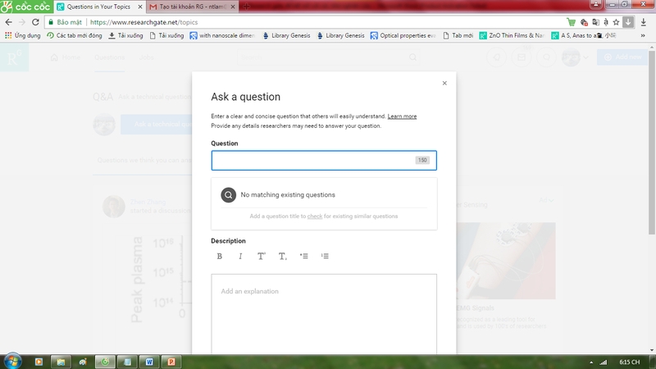Open a new browser tab
This screenshot has width=656, height=369.
coord(247,7)
